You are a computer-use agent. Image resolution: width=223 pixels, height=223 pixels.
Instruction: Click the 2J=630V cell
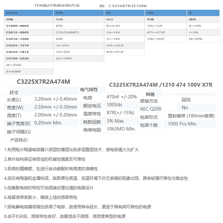pyautogui.click(x=29, y=72)
